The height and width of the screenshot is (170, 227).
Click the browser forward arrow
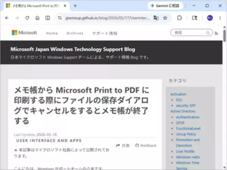coord(17,18)
